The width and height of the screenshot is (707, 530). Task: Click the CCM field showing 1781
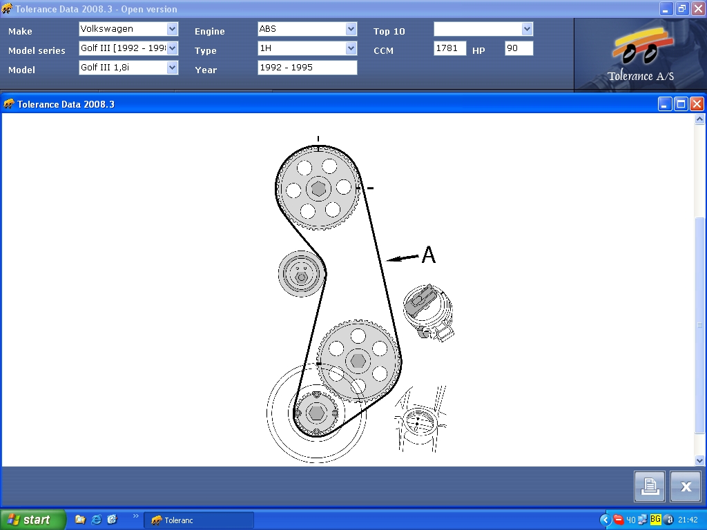pos(450,48)
